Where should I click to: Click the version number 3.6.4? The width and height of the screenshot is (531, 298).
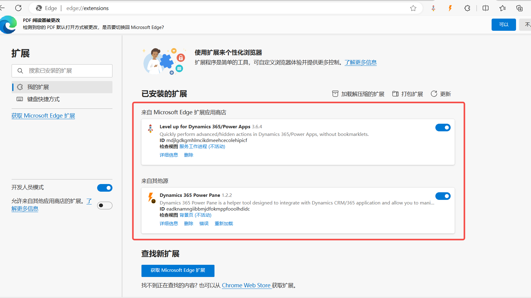257,127
